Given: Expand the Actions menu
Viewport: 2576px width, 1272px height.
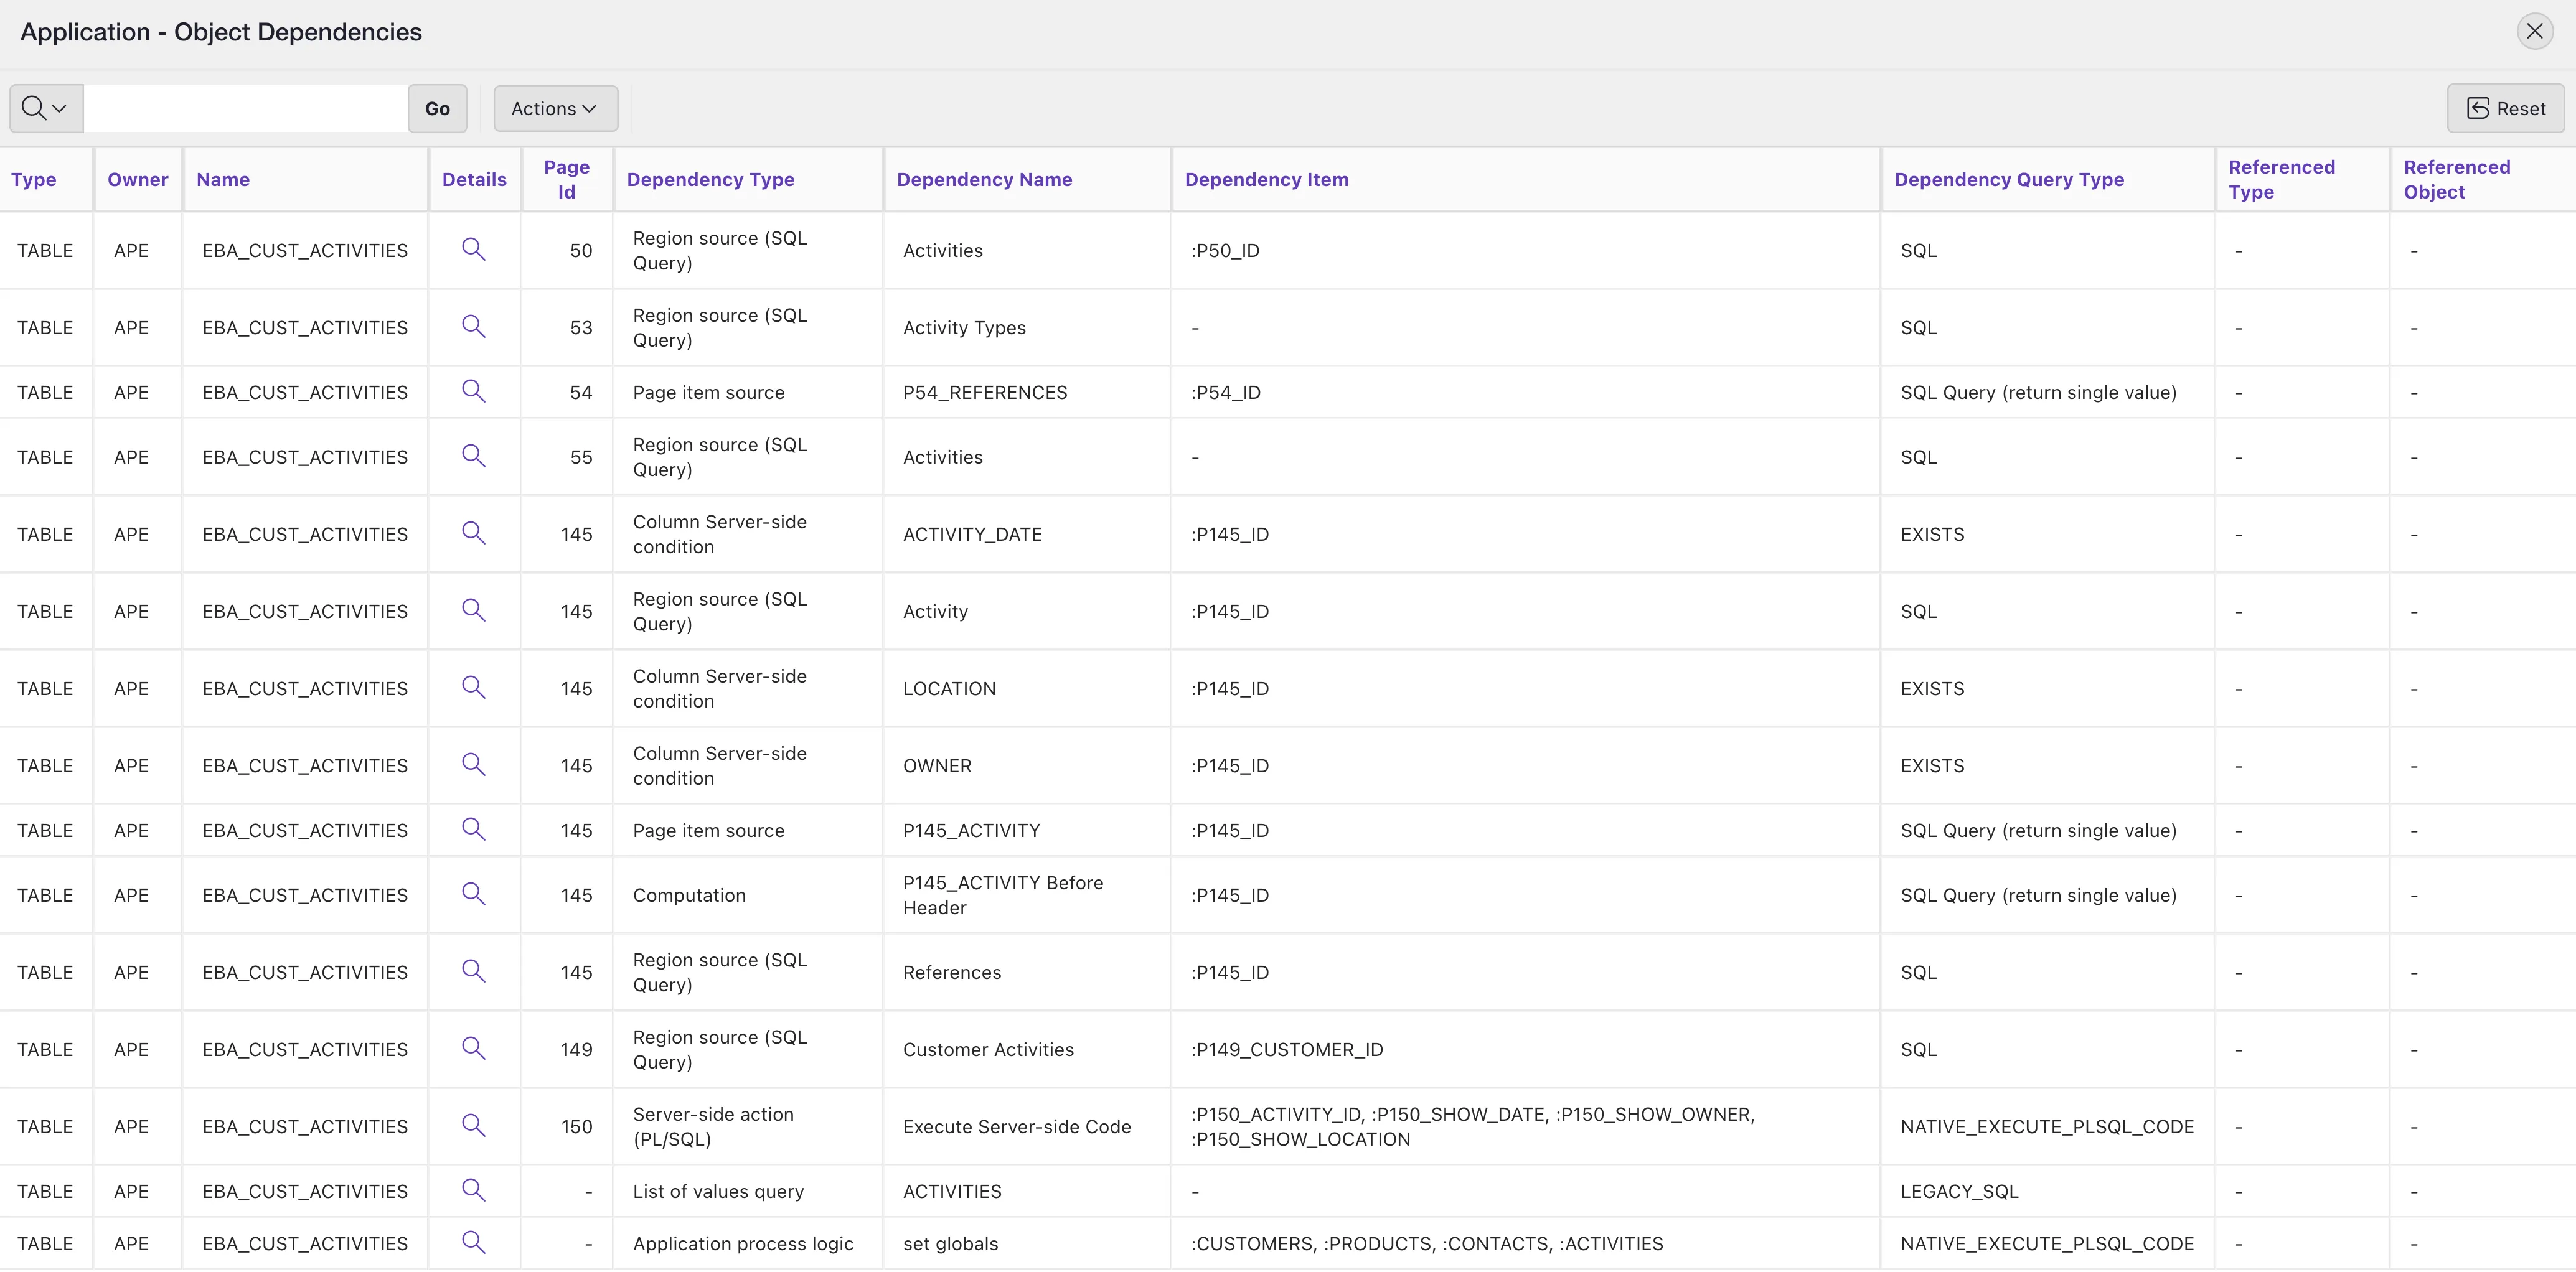Looking at the screenshot, I should point(554,108).
